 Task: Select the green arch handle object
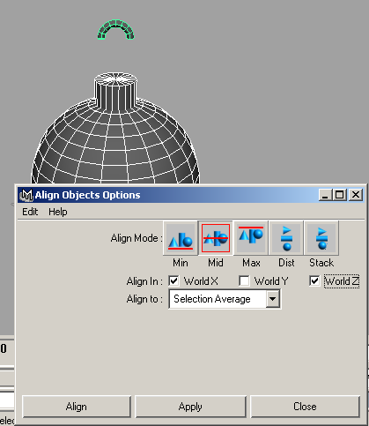pyautogui.click(x=116, y=29)
